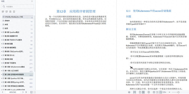Go forward to next view icon

tap(34, 92)
